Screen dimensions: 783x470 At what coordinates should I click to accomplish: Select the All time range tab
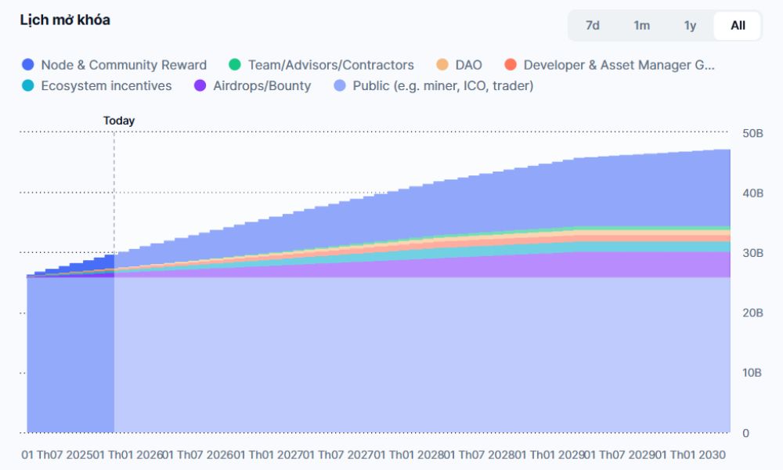tap(738, 25)
